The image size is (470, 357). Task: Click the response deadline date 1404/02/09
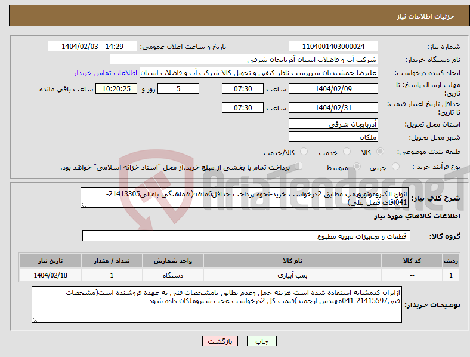tap(333, 89)
